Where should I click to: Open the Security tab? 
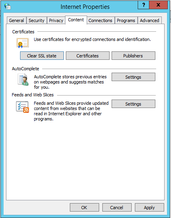point(37,20)
